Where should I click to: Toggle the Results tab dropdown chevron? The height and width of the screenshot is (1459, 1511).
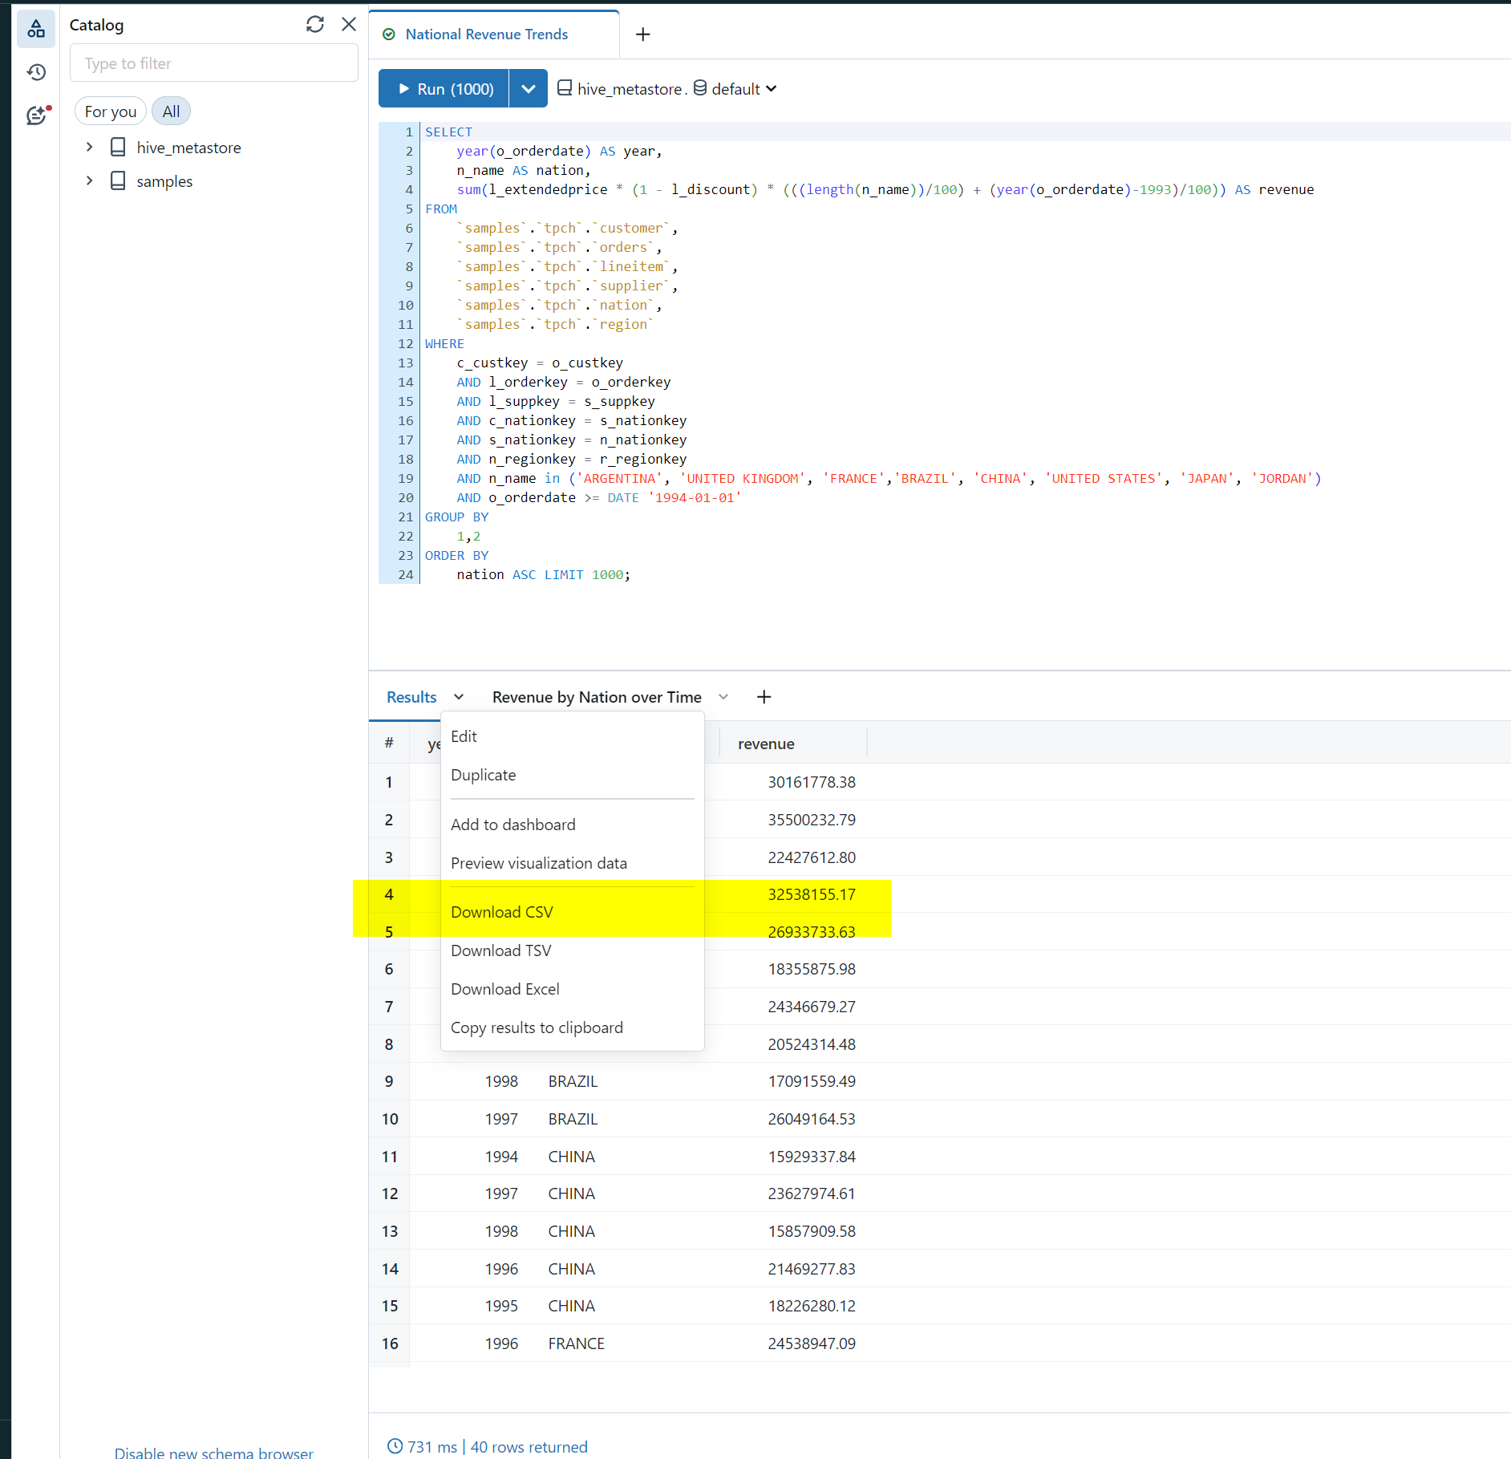(459, 698)
